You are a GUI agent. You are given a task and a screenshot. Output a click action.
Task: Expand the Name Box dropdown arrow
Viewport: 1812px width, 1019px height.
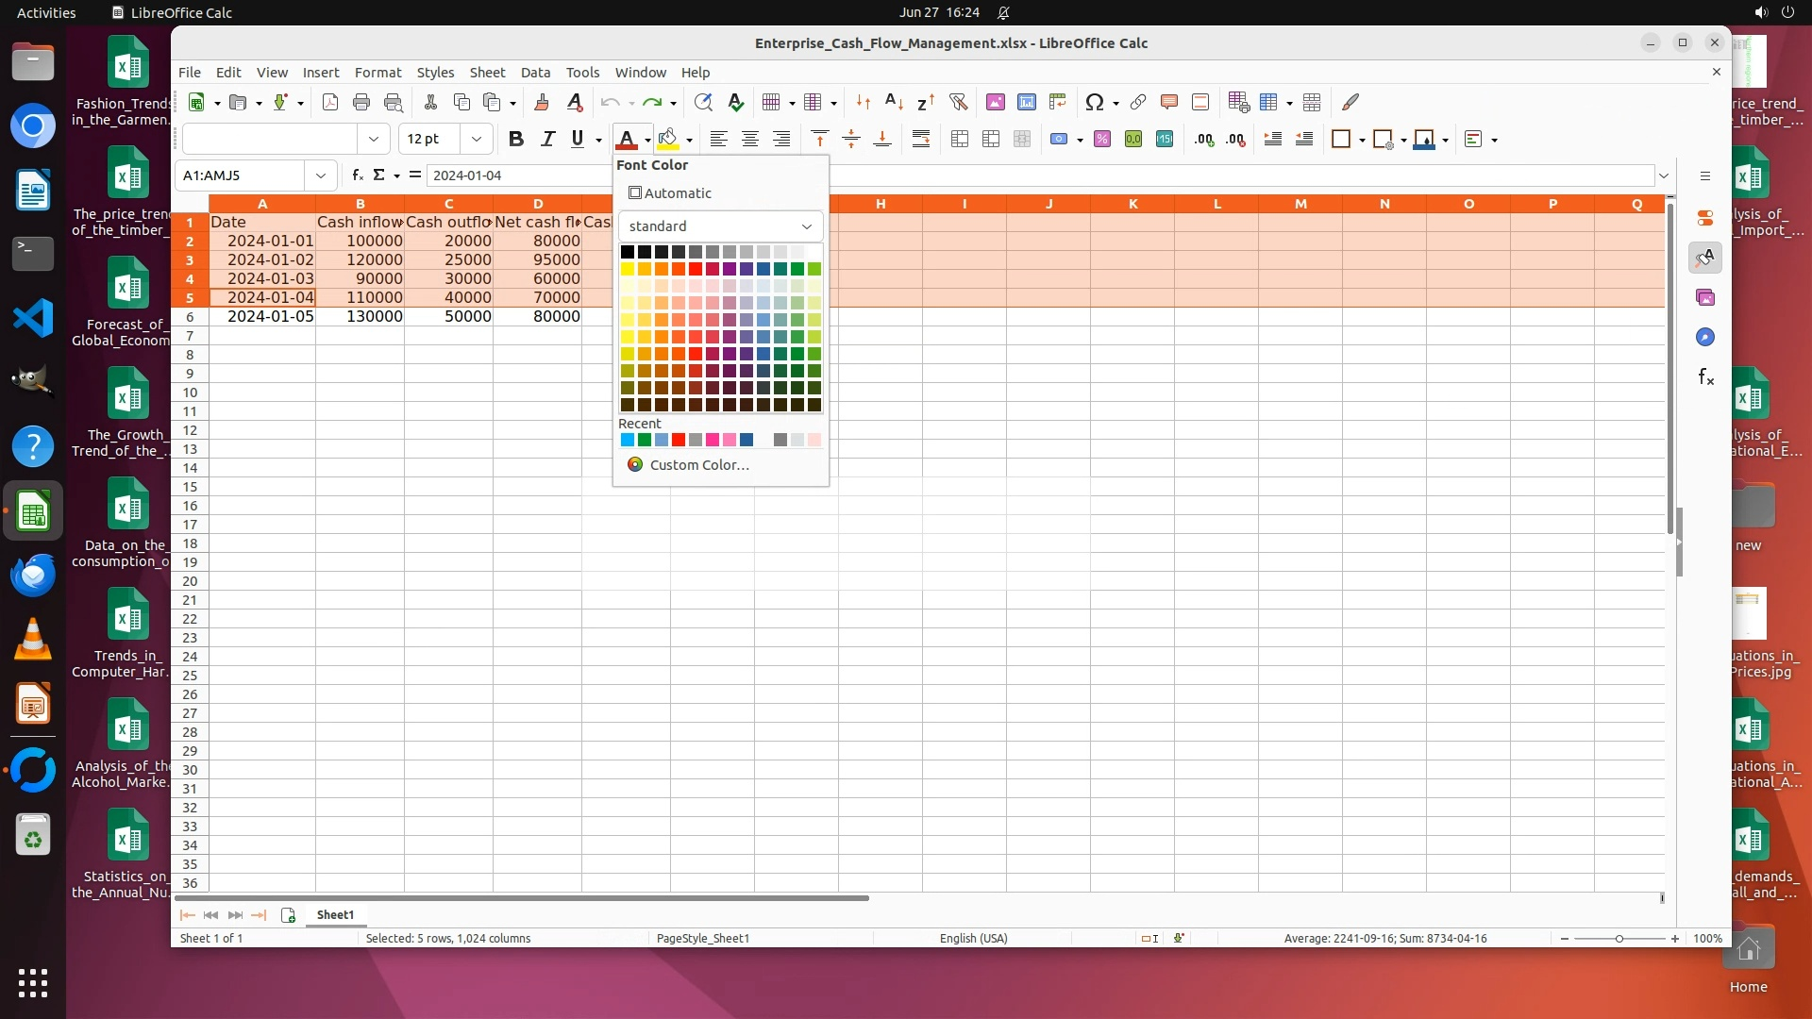click(x=321, y=175)
